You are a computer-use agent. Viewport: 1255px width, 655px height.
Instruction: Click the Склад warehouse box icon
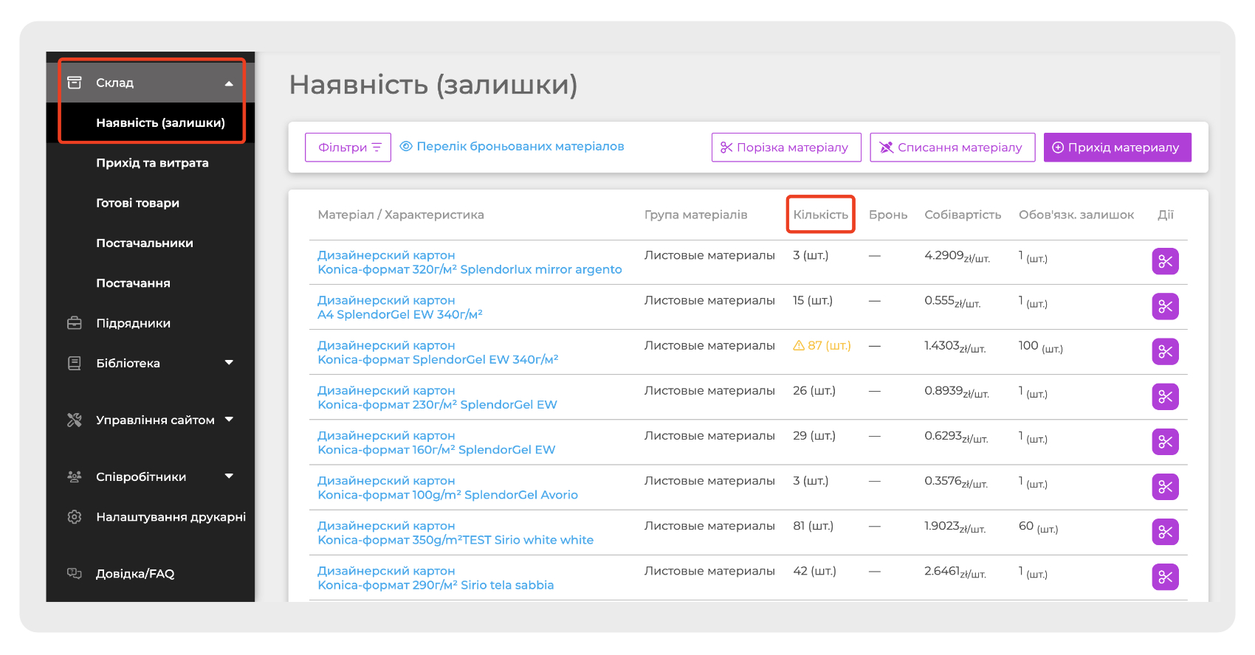click(x=75, y=83)
